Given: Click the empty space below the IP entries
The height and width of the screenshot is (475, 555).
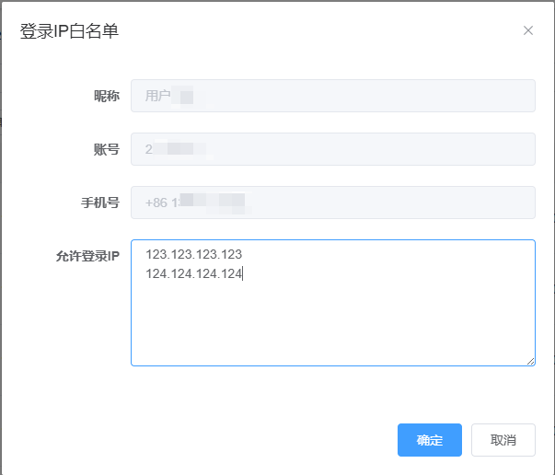Looking at the screenshot, I should (331, 327).
